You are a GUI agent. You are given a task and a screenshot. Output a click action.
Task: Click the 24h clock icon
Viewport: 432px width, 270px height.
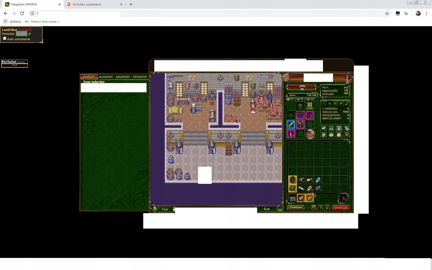(x=314, y=208)
